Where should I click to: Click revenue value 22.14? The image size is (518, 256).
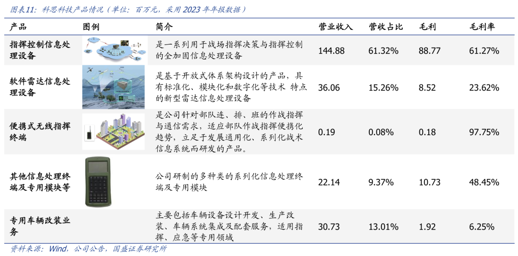[330, 182]
